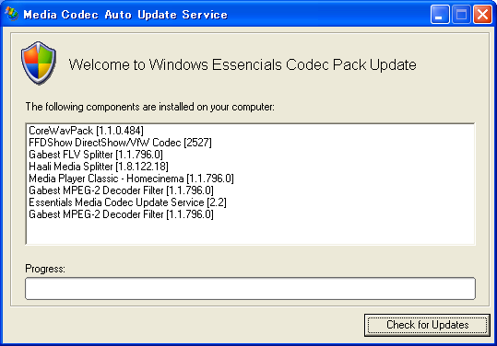Select the Gabest FLV Splitter entry
497x346 pixels.
pos(96,155)
